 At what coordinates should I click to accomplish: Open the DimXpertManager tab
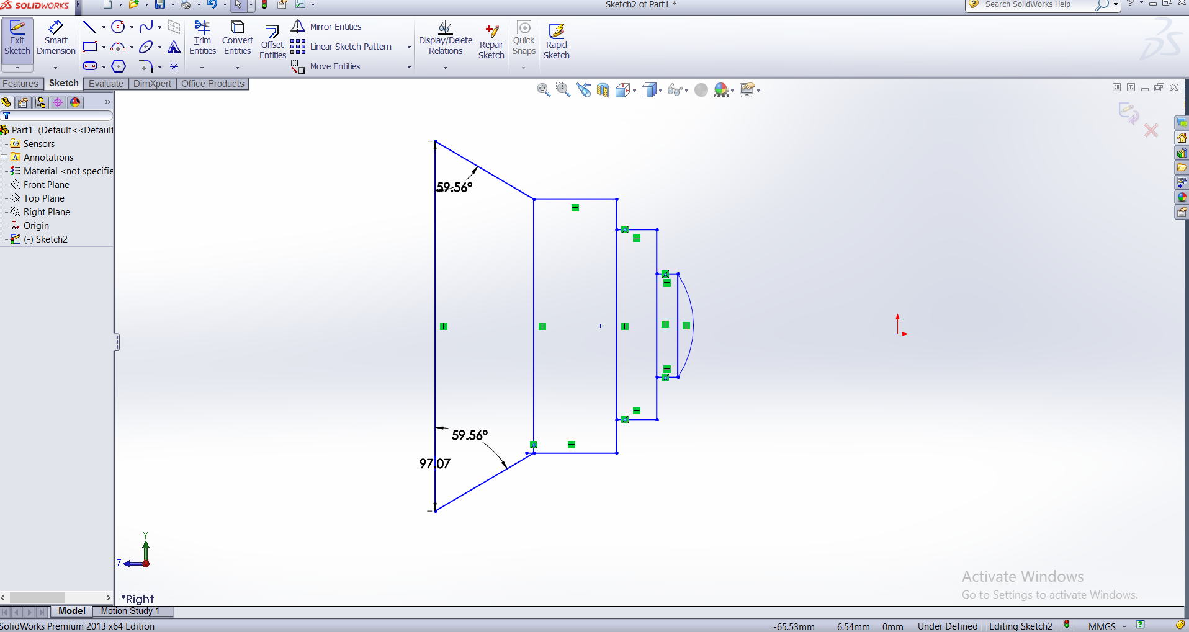coord(58,102)
